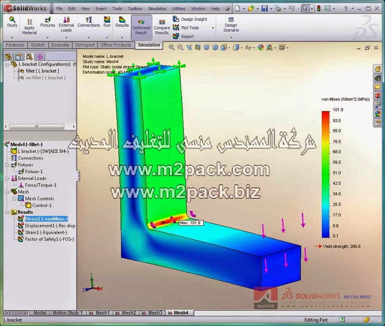Switch to the Sketch tab
The width and height of the screenshot is (385, 326).
point(38,45)
